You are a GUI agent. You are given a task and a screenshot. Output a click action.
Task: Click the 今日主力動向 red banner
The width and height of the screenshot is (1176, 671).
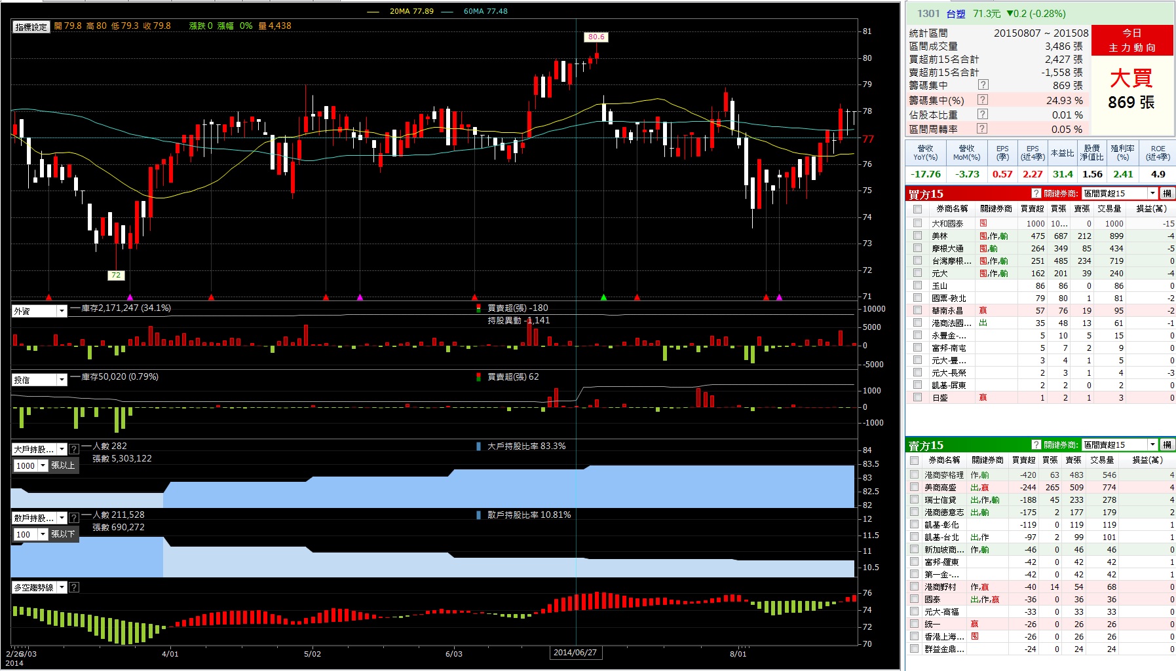1132,41
